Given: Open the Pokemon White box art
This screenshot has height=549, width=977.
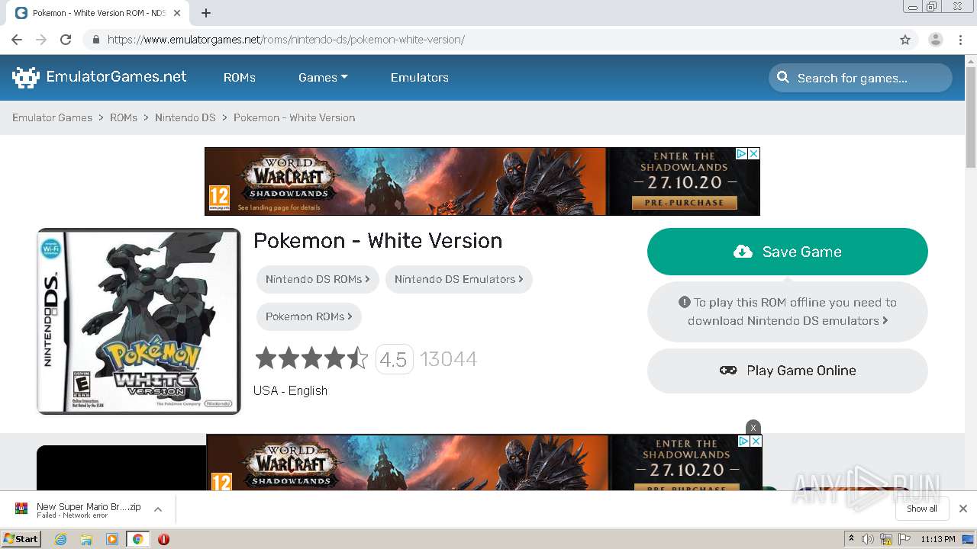Looking at the screenshot, I should coord(138,321).
